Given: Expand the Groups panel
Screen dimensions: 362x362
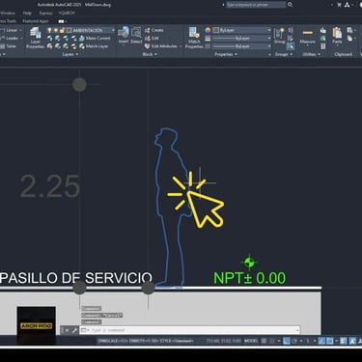Looking at the screenshot, I should [x=284, y=54].
